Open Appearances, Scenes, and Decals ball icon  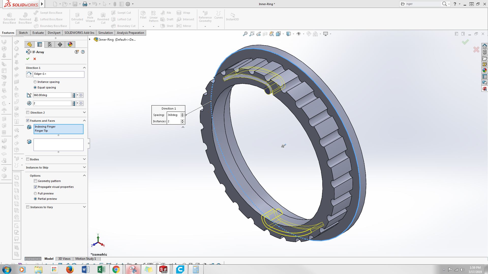point(485,70)
